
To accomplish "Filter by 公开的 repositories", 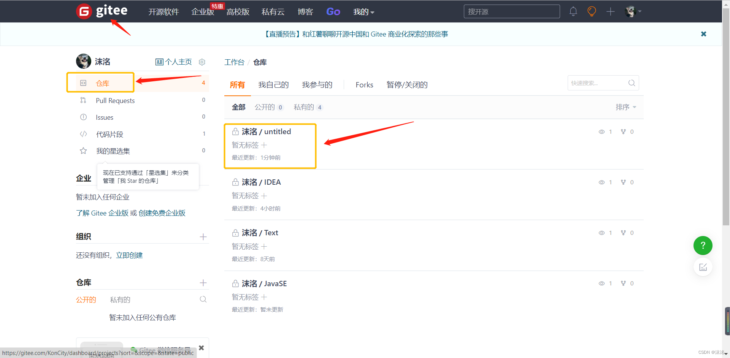I will (269, 107).
